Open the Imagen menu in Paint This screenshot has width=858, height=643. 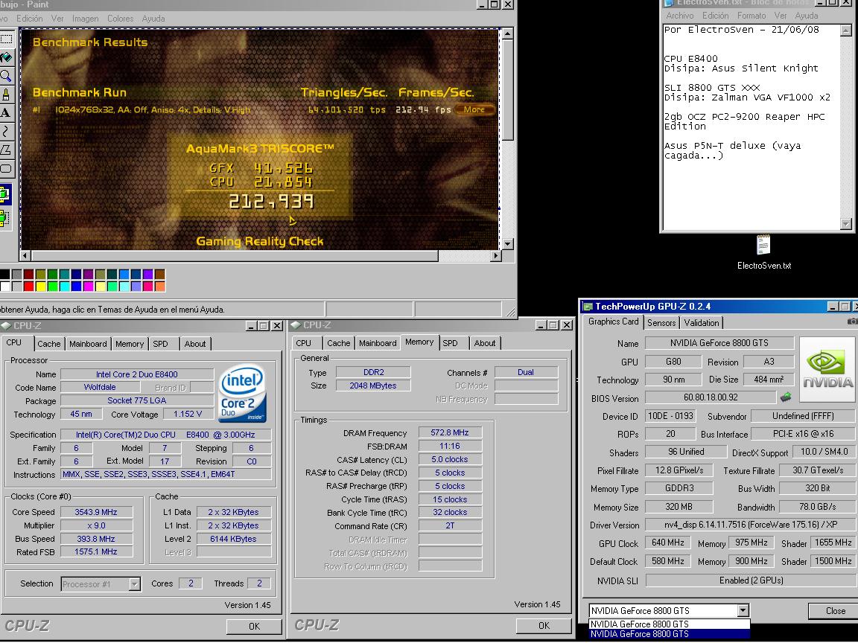[x=86, y=19]
